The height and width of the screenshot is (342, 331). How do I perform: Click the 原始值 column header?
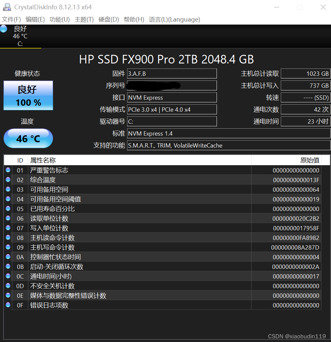pos(286,160)
